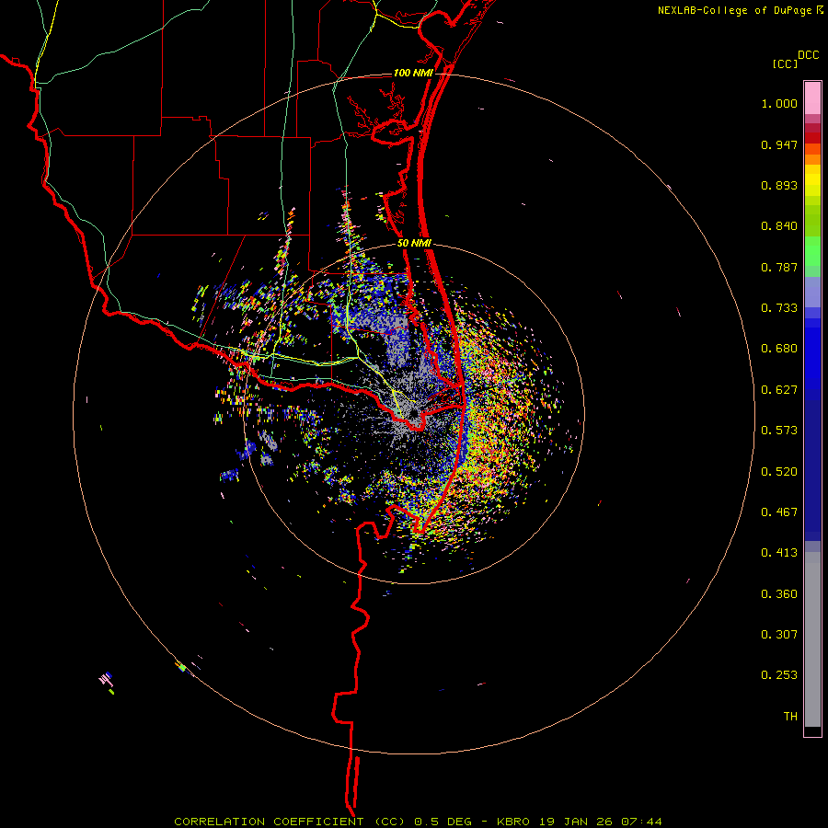Click the [CC] unit label

tap(786, 63)
